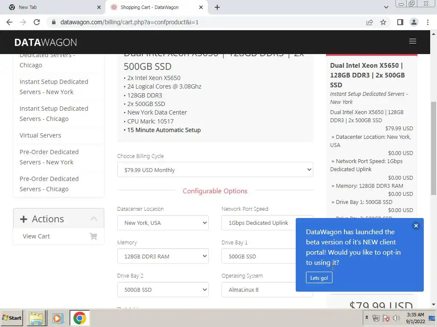The image size is (437, 327).
Task: Click the scrollbar down arrow
Action: [x=434, y=305]
